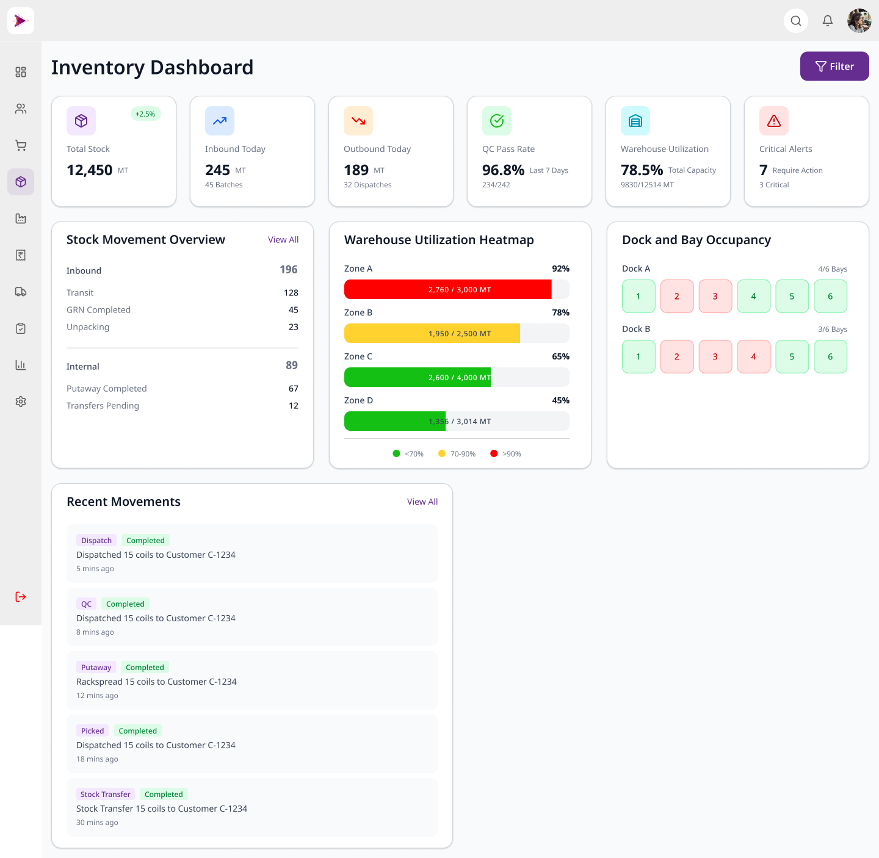The width and height of the screenshot is (879, 858).
Task: Select Dock A bay 3
Action: (x=715, y=296)
